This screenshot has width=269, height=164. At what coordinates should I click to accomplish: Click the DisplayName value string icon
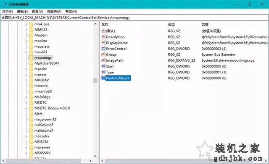click(103, 43)
